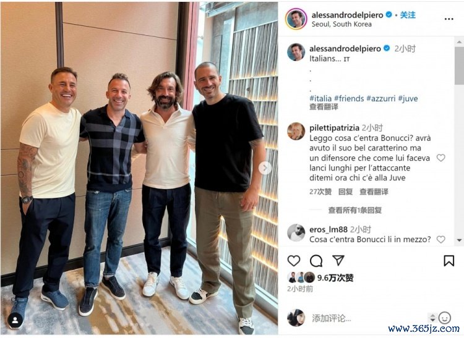Open comments with the speech bubble icon
The image size is (464, 338).
coord(316,261)
